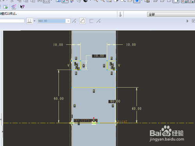
Task: Select the PRT_CSYS_DEF coordinate system label
Action: (x=85, y=120)
